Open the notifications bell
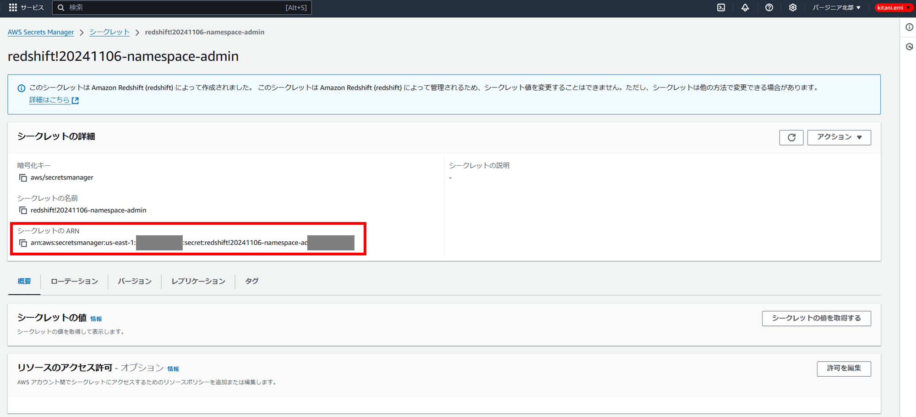916x417 pixels. pos(745,7)
